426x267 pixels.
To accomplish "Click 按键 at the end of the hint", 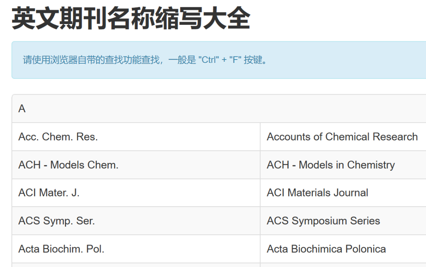I will point(253,60).
